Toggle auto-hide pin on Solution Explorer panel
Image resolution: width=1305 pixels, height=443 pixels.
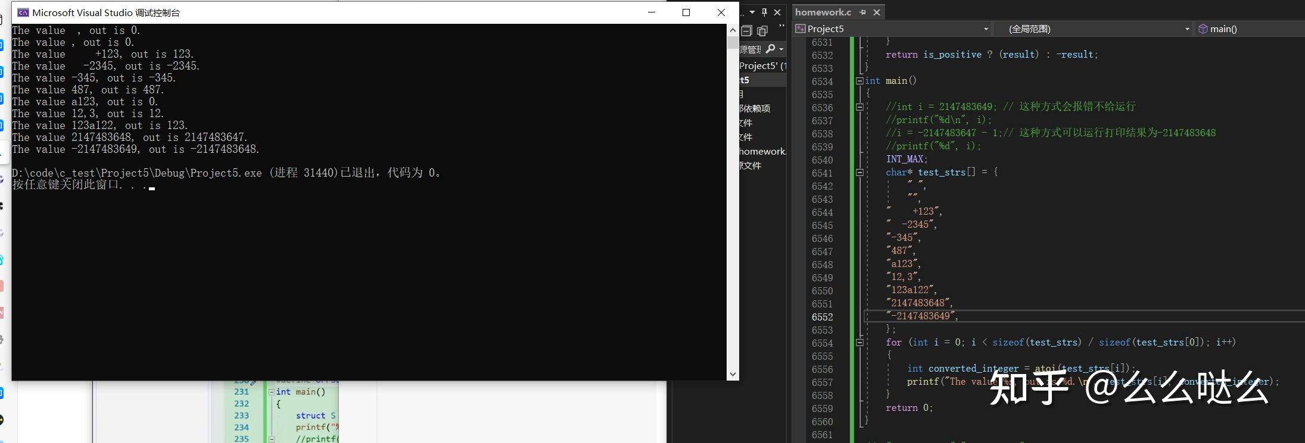coord(765,12)
